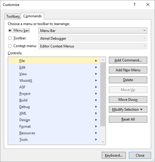Open the Modify Selection dropdown button
This screenshot has height=162, width=155.
pyautogui.click(x=128, y=109)
